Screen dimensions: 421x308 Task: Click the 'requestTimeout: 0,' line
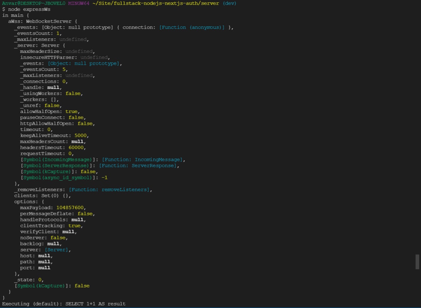[x=47, y=153]
